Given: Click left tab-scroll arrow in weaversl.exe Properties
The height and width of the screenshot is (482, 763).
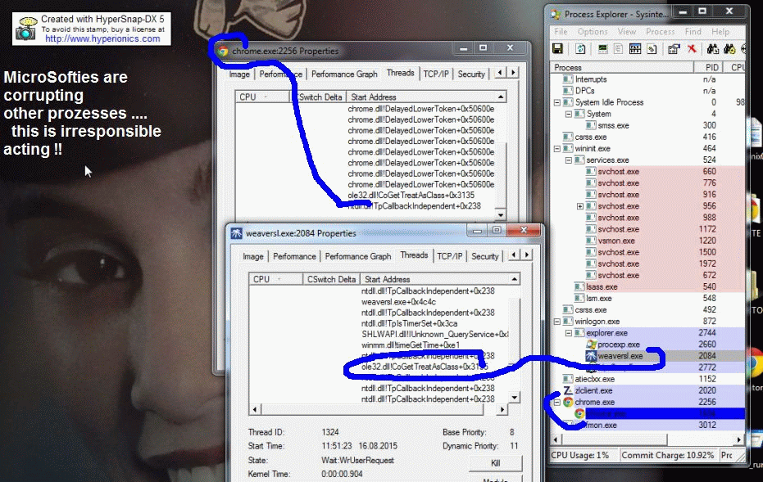Looking at the screenshot, I should [514, 255].
